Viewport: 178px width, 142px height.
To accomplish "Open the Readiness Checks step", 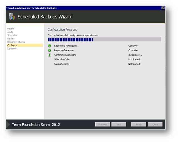I will pyautogui.click(x=16, y=42).
